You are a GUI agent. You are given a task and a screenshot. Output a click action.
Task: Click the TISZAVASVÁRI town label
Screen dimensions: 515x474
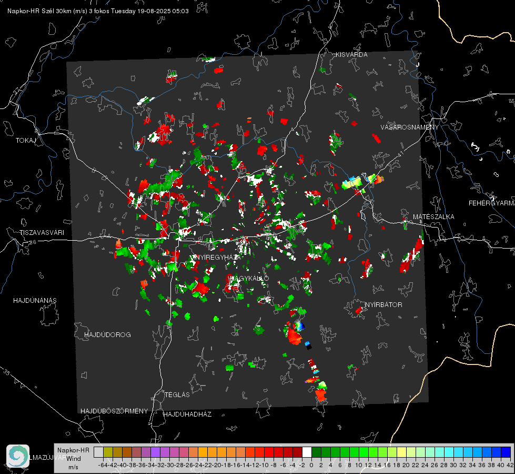(x=42, y=233)
